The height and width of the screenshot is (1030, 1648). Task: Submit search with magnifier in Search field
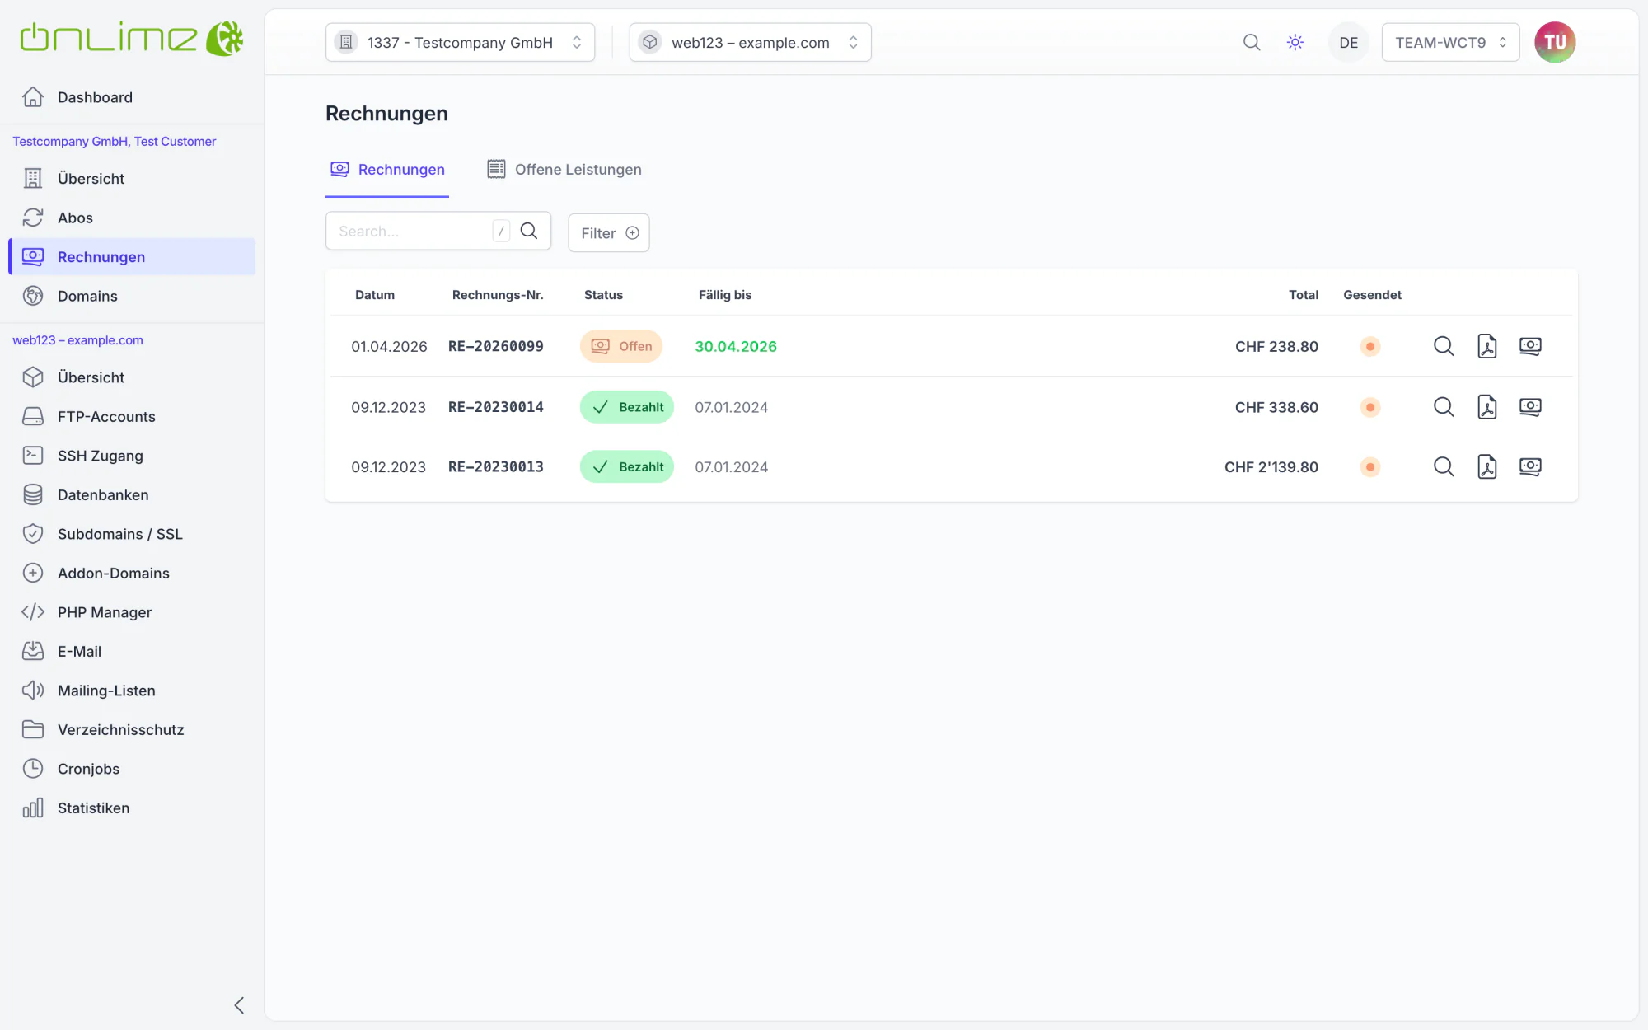(x=529, y=232)
